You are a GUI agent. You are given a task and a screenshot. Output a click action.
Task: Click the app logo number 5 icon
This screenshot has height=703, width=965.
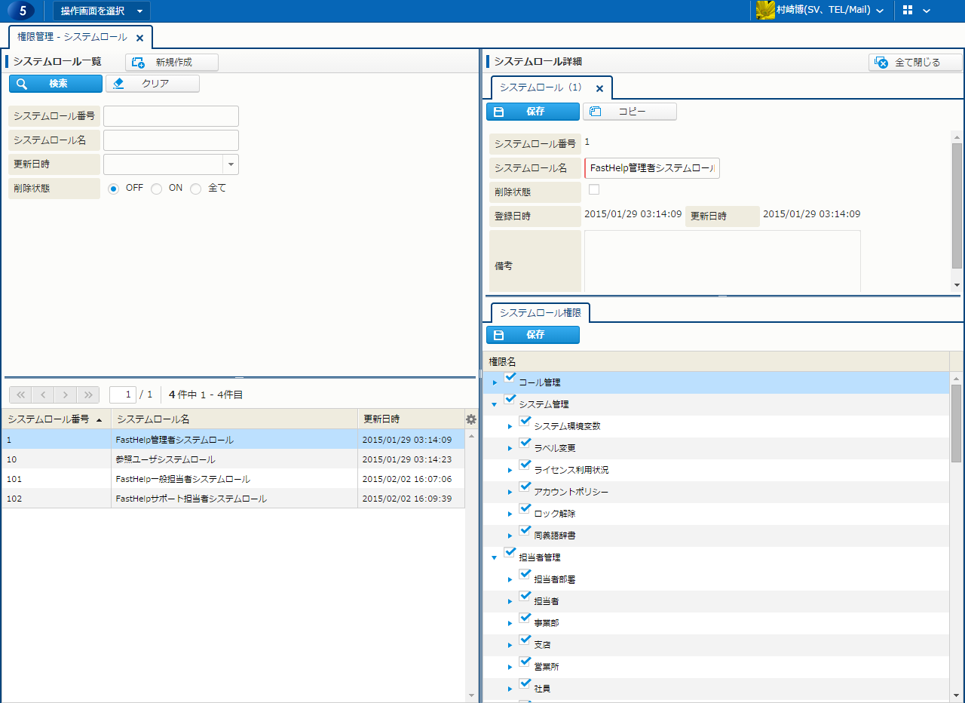coord(22,11)
